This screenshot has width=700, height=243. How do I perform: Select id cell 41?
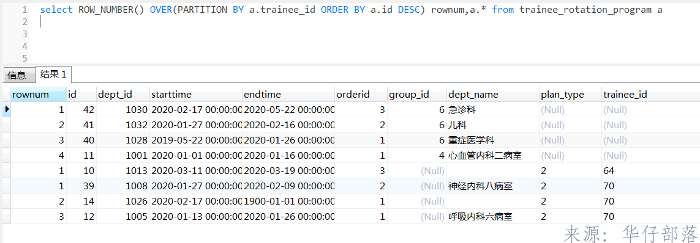(x=81, y=125)
